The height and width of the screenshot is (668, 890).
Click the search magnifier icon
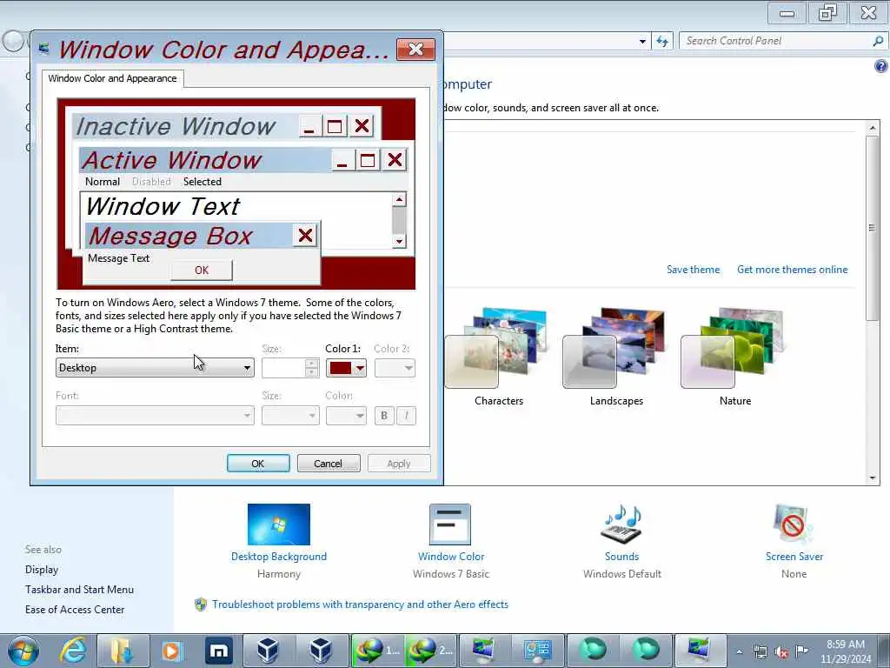(878, 41)
